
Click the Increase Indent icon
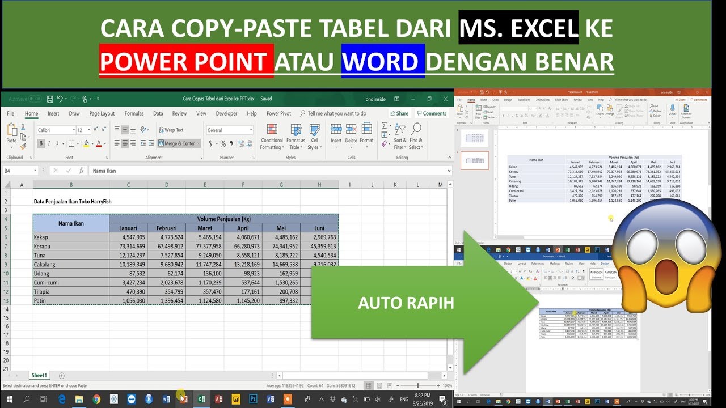[x=152, y=143]
